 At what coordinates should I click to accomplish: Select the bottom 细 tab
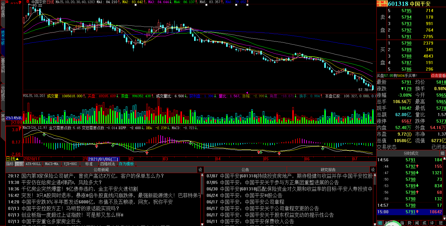380,223
